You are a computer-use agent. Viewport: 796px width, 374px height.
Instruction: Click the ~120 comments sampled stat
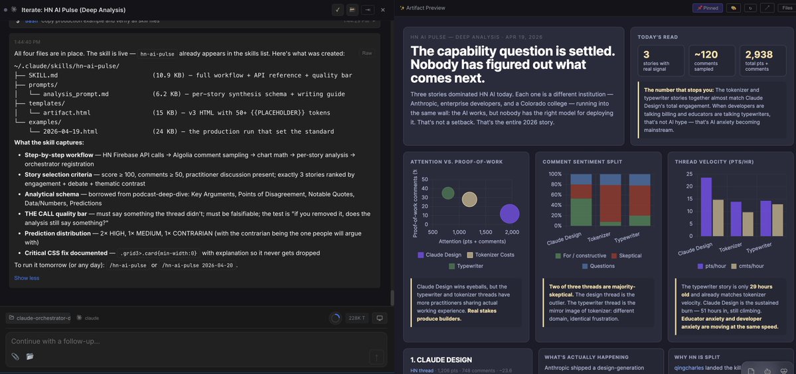pyautogui.click(x=711, y=60)
